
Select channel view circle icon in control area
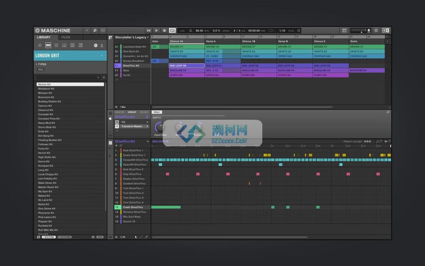point(111,113)
